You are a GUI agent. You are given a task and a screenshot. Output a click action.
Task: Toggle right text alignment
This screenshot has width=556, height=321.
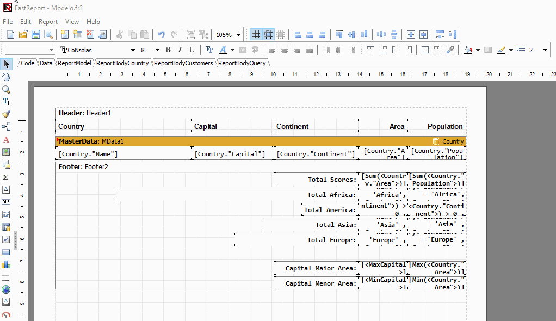[x=297, y=50]
